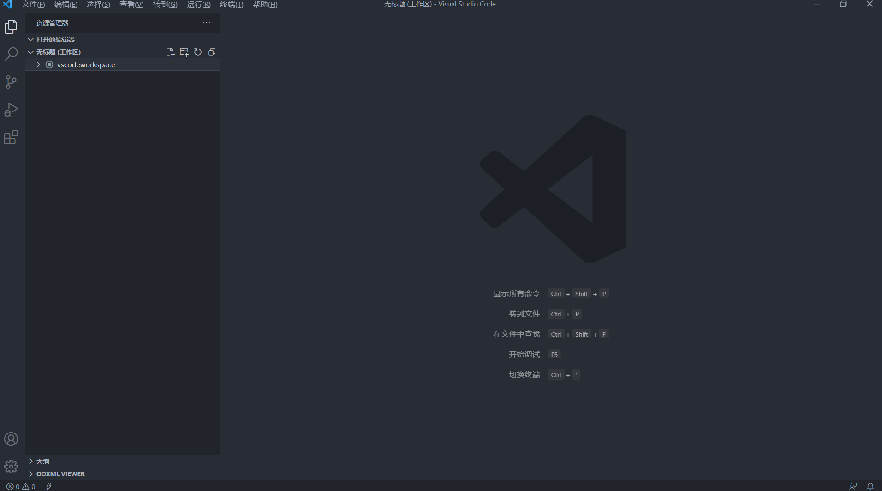Open the Extensions view
The width and height of the screenshot is (882, 491).
point(11,137)
